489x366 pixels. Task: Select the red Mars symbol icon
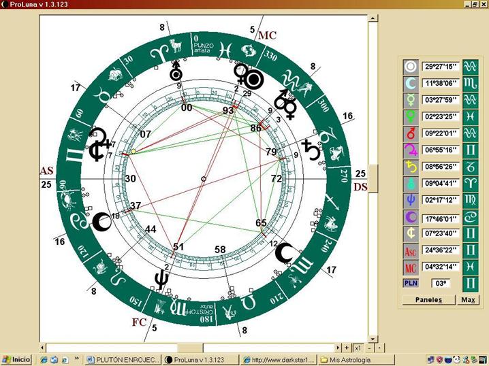(410, 133)
